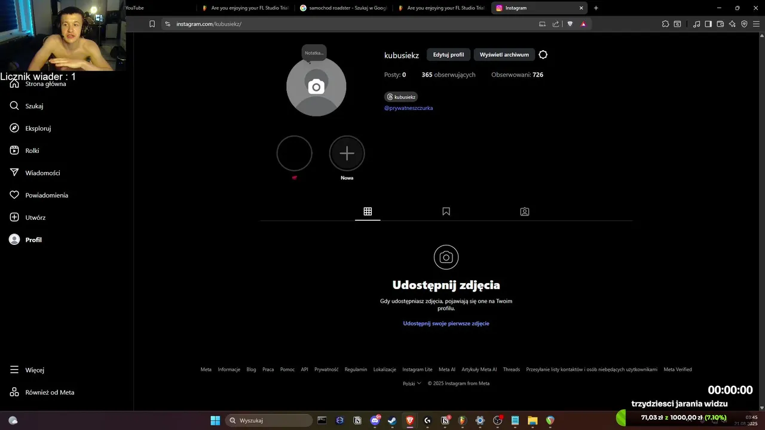Screen dimensions: 765x430
Task: Open the 365 obserwujących followers list
Action: click(448, 75)
